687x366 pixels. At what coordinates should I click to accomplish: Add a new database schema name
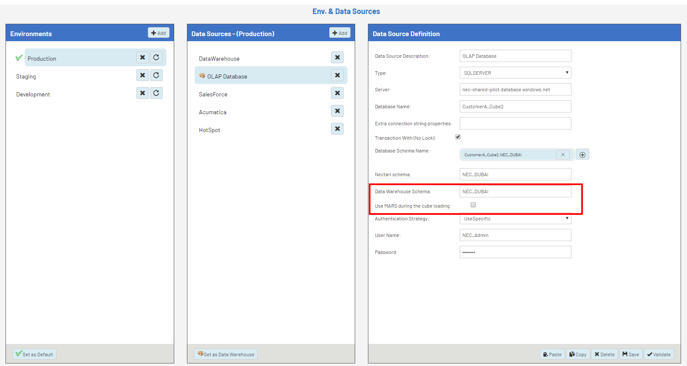[x=582, y=155]
